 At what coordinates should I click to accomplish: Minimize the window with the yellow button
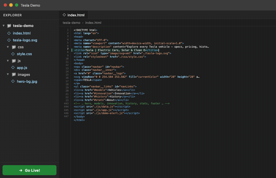11,5
